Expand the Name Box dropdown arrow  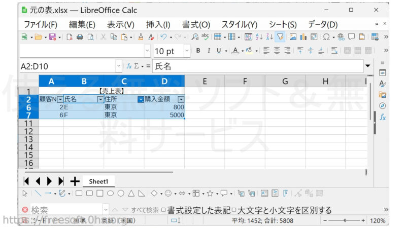pyautogui.click(x=119, y=66)
